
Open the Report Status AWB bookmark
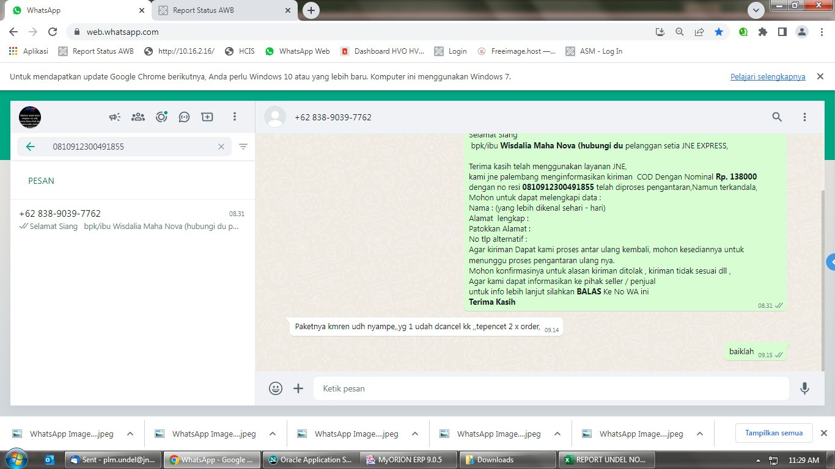(x=96, y=51)
